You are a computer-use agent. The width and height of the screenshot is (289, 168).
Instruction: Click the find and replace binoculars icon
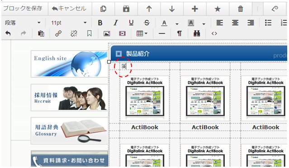click(197, 33)
